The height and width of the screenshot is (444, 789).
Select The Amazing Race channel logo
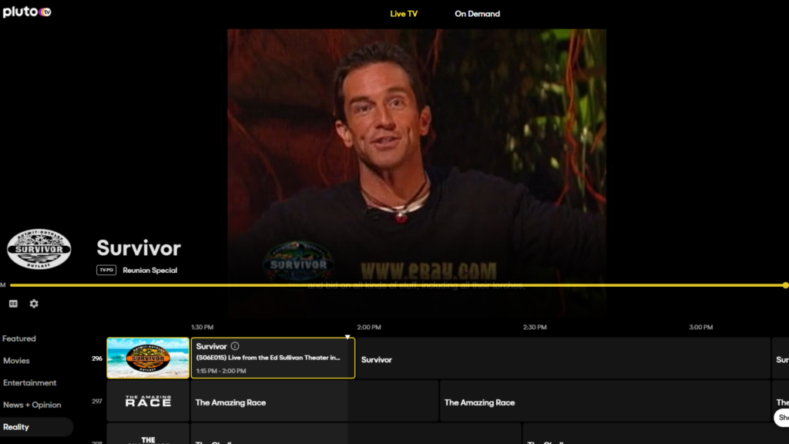click(x=148, y=401)
